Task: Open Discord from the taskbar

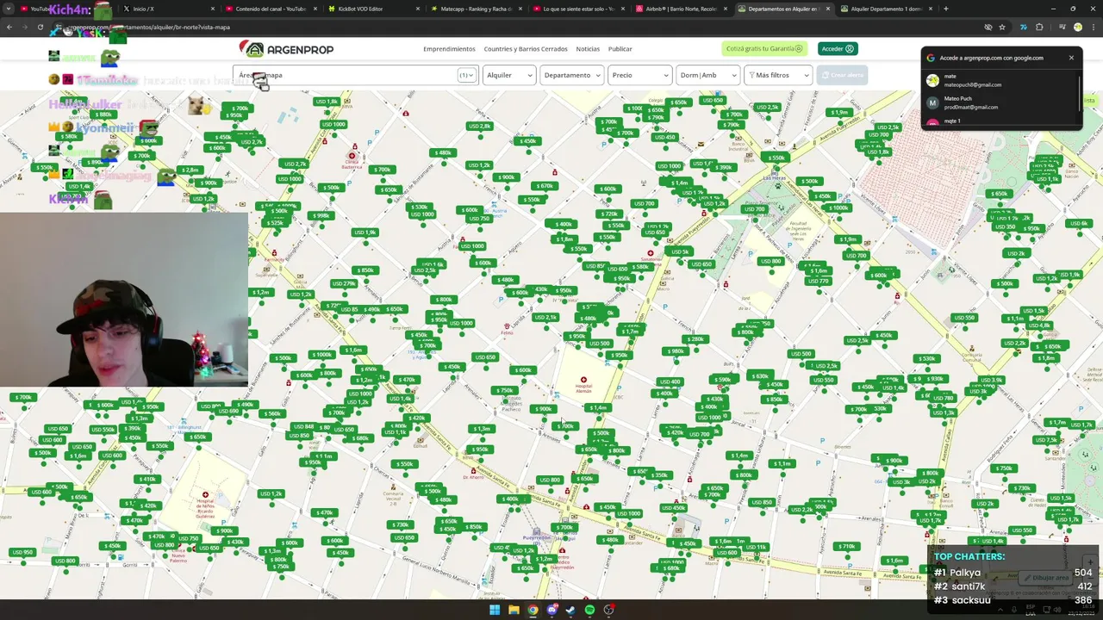Action: tap(551, 610)
